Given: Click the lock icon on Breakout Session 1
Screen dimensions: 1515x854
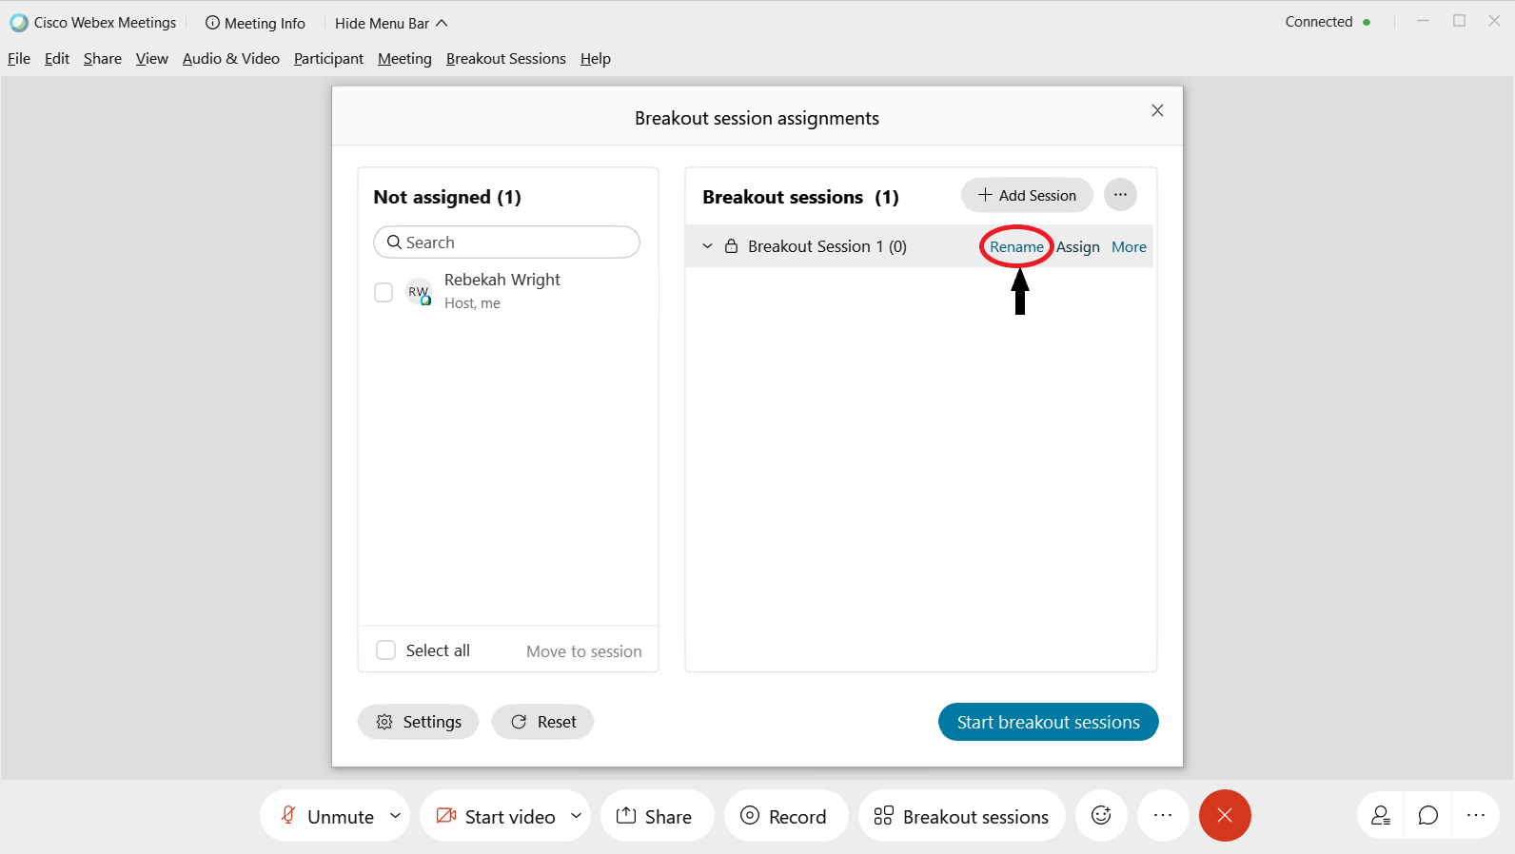Looking at the screenshot, I should [731, 246].
